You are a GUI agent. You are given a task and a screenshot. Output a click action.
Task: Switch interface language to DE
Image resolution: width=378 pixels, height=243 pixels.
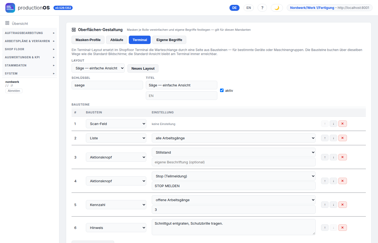pyautogui.click(x=234, y=8)
